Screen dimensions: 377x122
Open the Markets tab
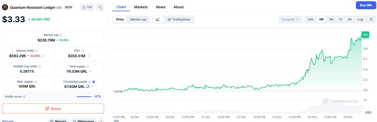pyautogui.click(x=141, y=7)
